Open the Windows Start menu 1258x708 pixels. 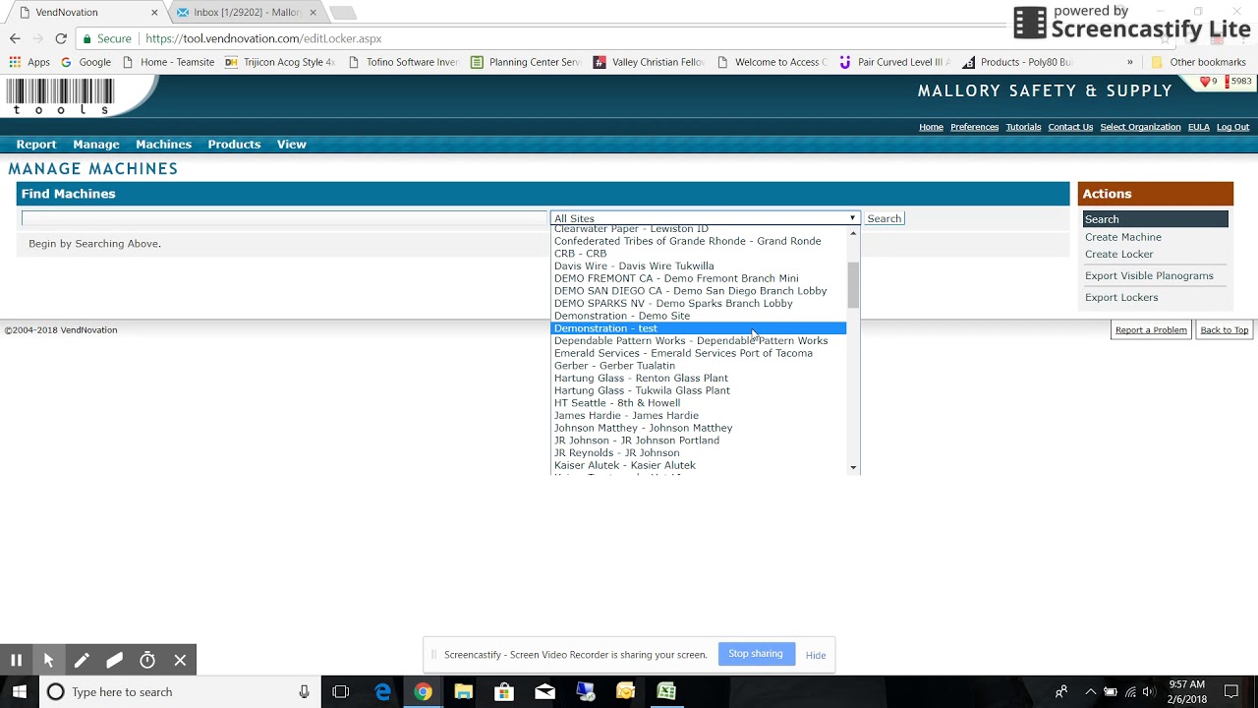point(19,692)
